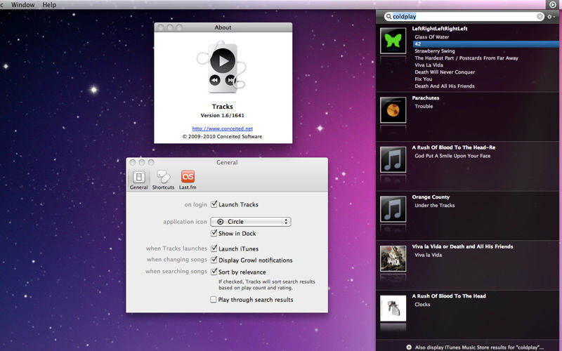Play Under the Tracks
The height and width of the screenshot is (351, 562).
pos(434,205)
